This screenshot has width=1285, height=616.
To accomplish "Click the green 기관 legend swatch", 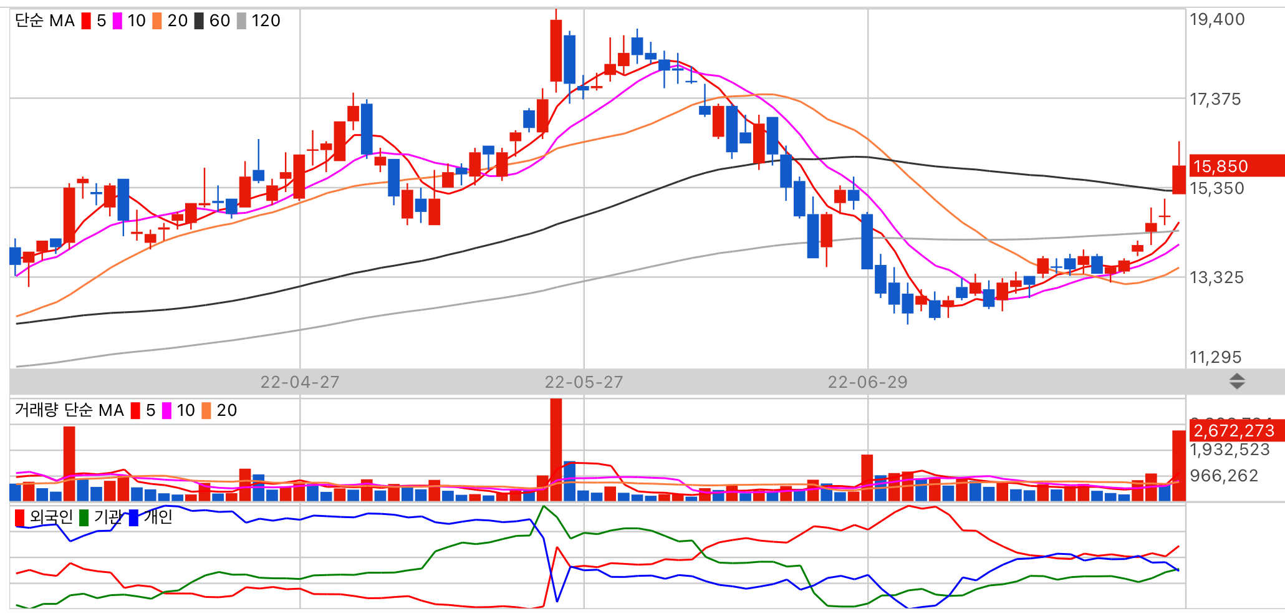I will click(x=84, y=518).
